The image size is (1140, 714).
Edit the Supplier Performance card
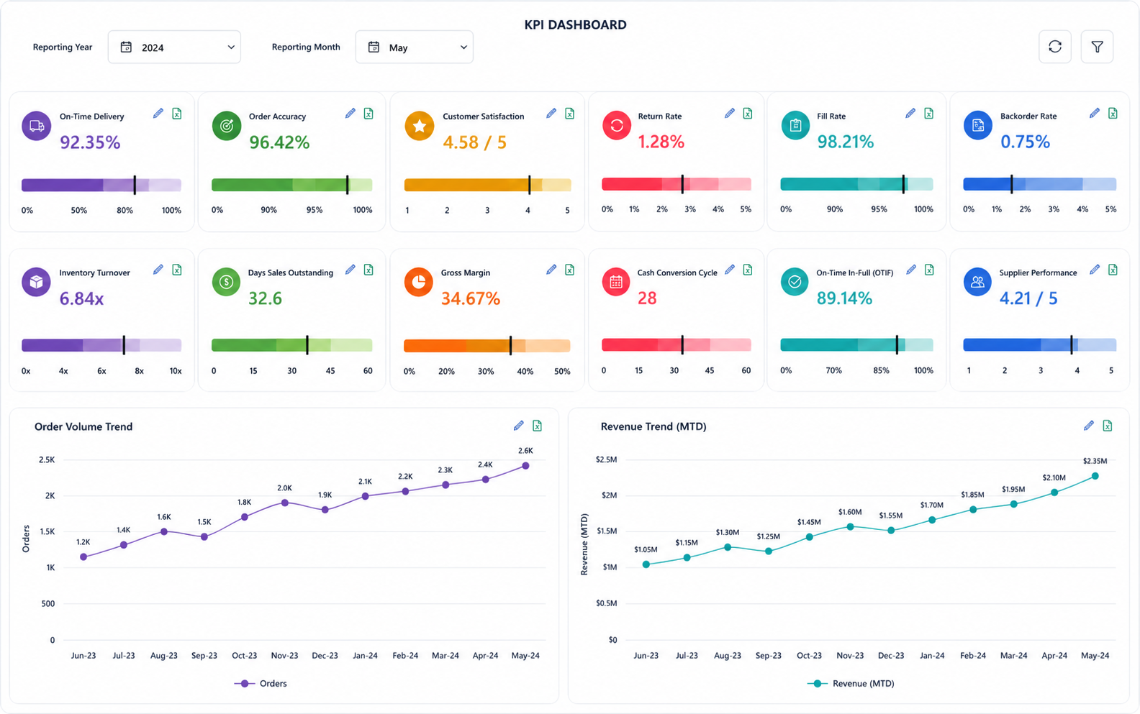1095,270
